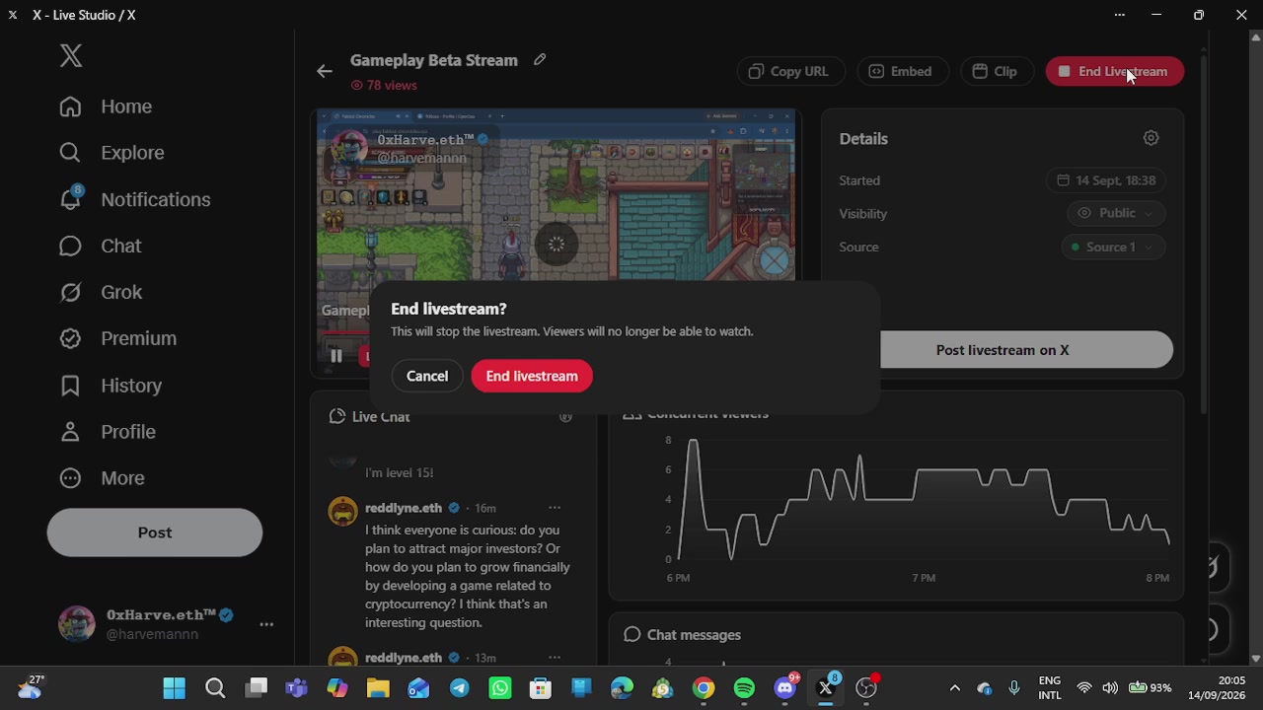Open the Home page
This screenshot has width=1263, height=710.
[x=106, y=106]
